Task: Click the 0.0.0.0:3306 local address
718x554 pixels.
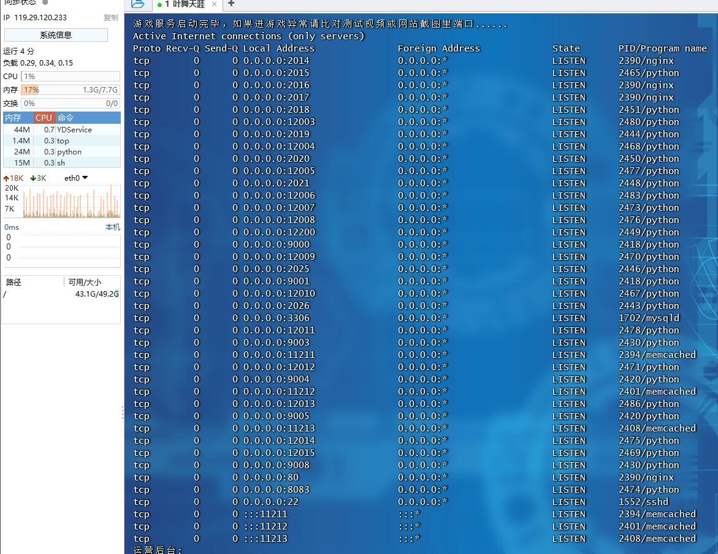Action: coord(276,317)
